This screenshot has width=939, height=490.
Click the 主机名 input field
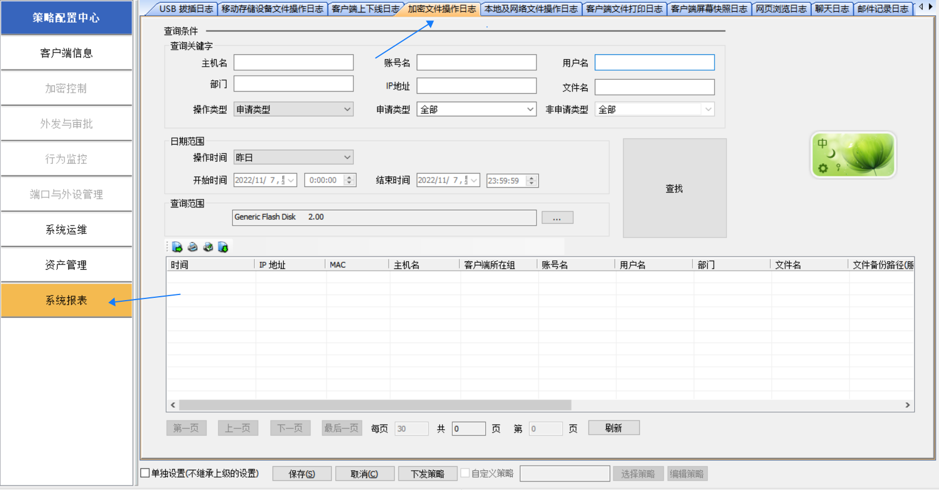pos(293,63)
